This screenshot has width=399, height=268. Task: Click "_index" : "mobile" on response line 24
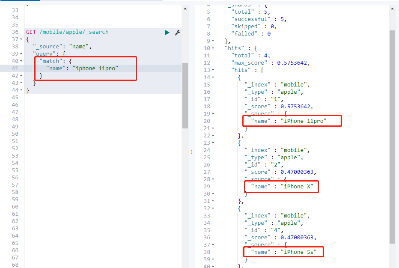tap(277, 150)
